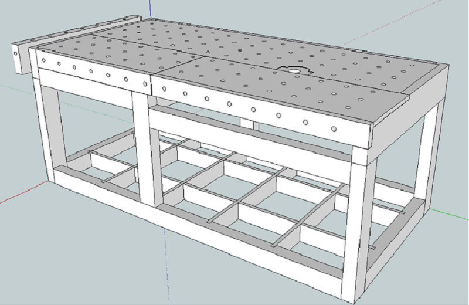The image size is (469, 305).
Task: Select the hole in the vise jaw end face
Action: [16, 53]
